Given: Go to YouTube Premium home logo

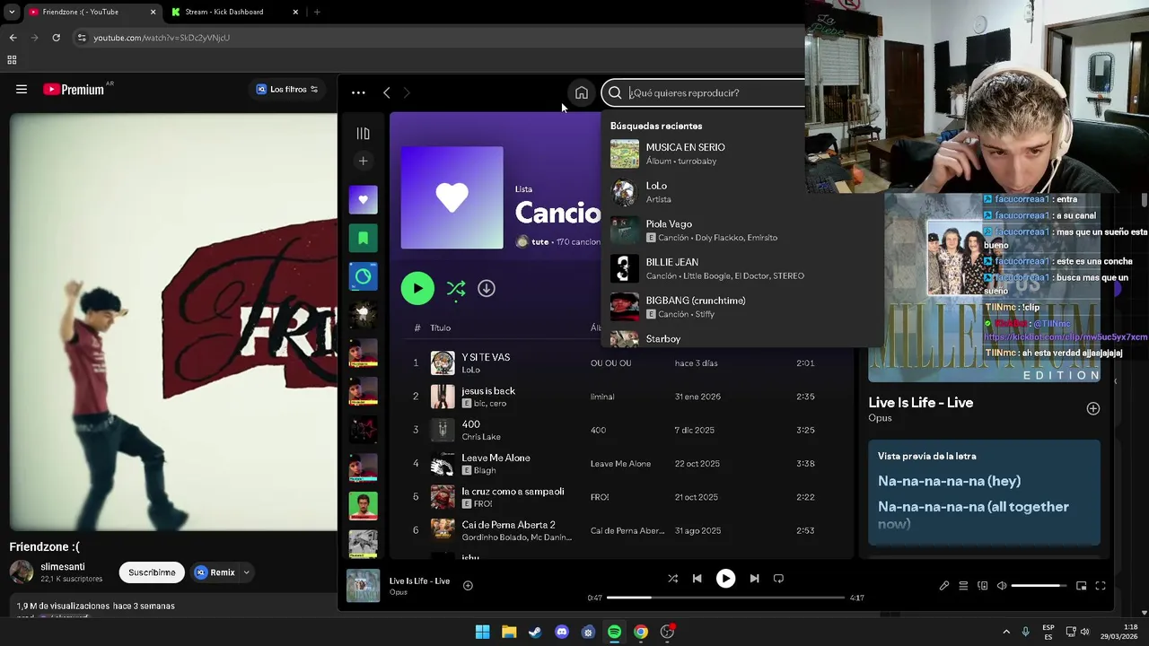Looking at the screenshot, I should tap(74, 89).
